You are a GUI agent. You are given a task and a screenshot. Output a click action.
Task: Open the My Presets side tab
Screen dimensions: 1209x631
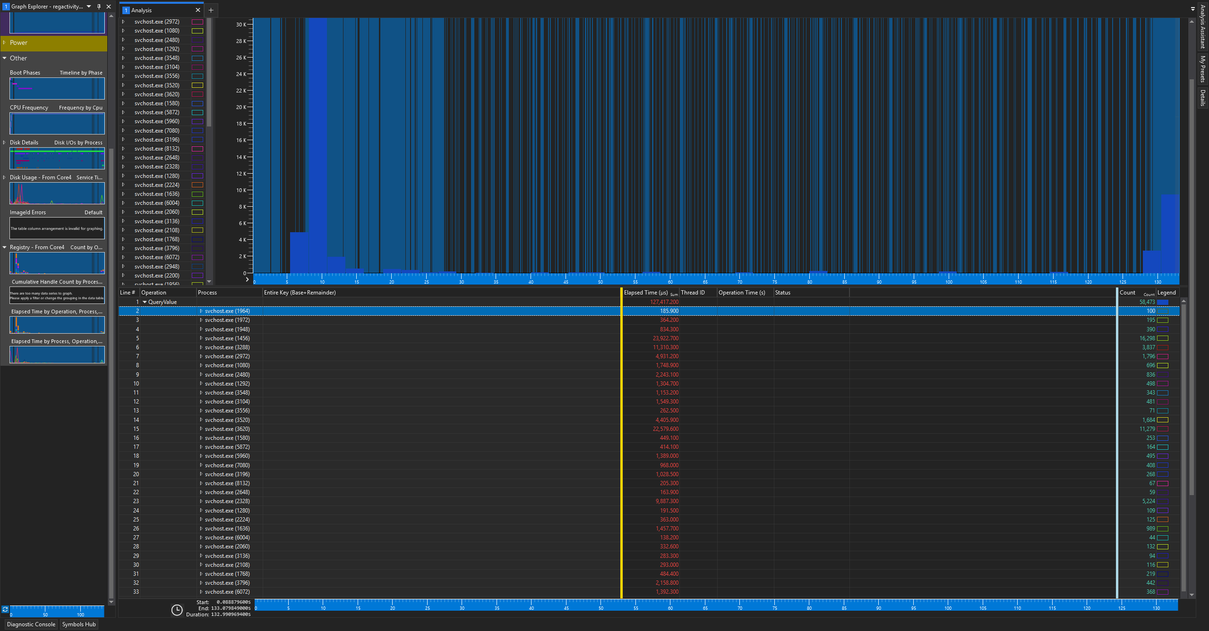click(x=1202, y=69)
